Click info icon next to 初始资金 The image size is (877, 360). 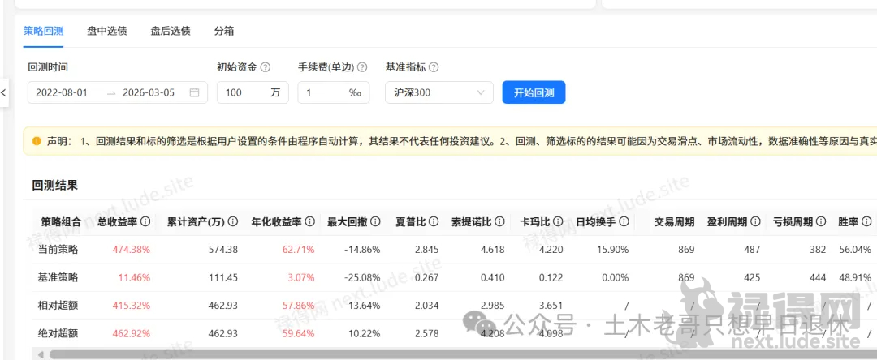pyautogui.click(x=266, y=67)
